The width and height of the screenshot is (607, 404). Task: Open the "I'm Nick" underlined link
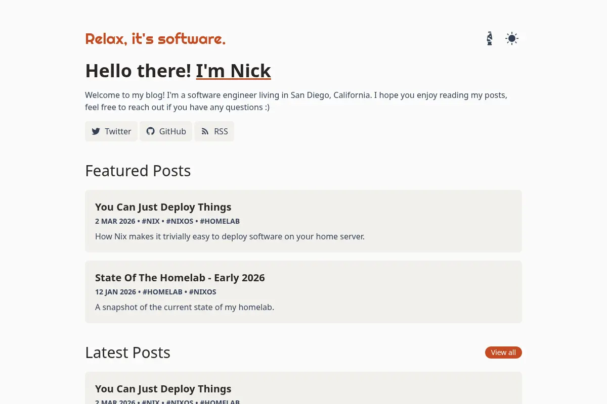pyautogui.click(x=234, y=71)
